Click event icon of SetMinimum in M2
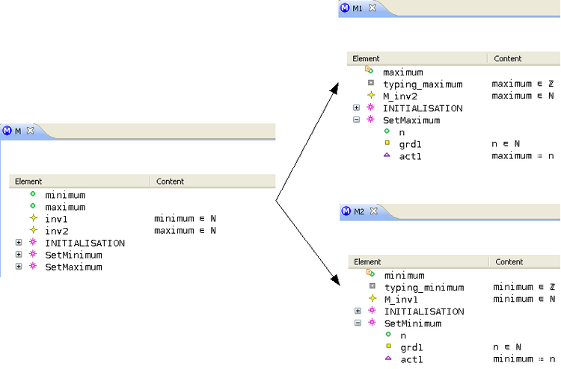The width and height of the screenshot is (561, 369). 372,322
